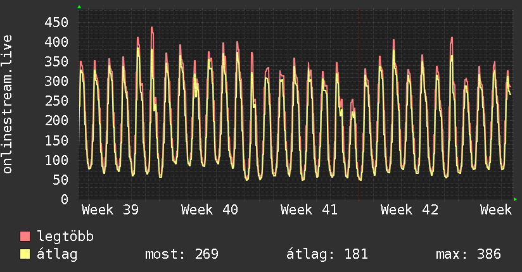Click the onlinestream.live vertical axis title
The width and height of the screenshot is (522, 272).
[x=8, y=104]
